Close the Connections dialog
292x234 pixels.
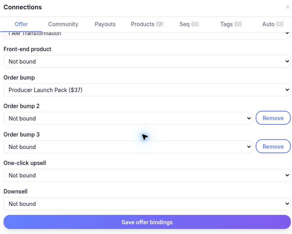(x=288, y=7)
